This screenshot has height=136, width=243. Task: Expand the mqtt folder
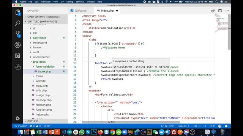point(36,52)
